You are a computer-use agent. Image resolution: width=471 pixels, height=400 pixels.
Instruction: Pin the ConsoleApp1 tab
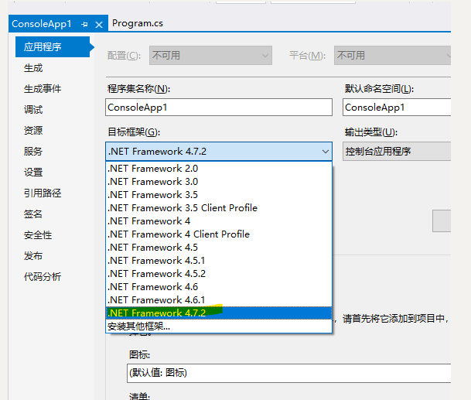[x=84, y=24]
